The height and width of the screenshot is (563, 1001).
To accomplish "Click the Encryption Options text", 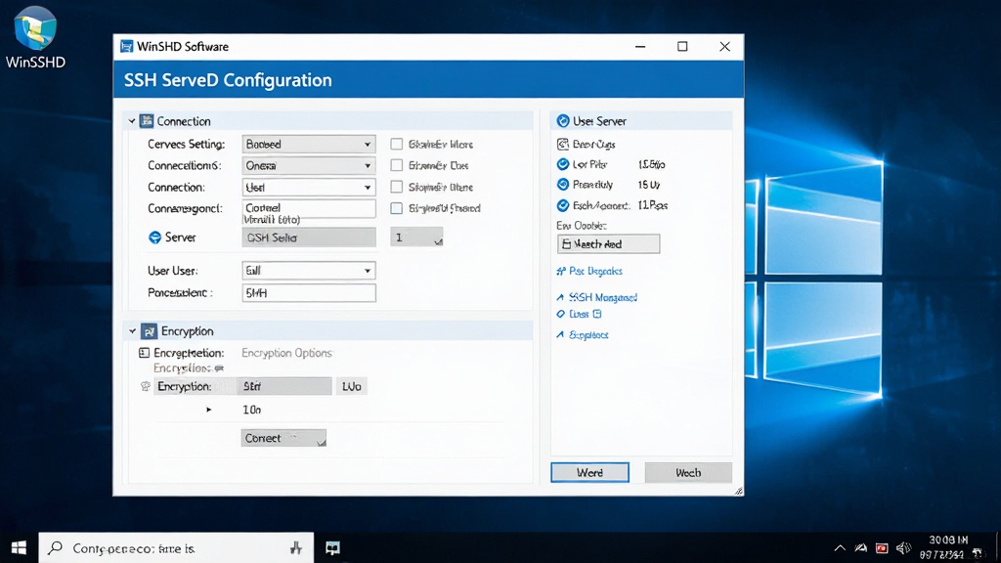I will pyautogui.click(x=286, y=353).
